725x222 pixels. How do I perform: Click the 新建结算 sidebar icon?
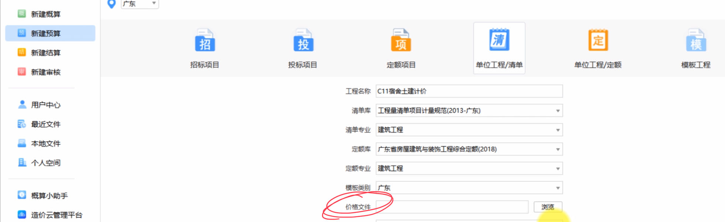pyautogui.click(x=22, y=52)
